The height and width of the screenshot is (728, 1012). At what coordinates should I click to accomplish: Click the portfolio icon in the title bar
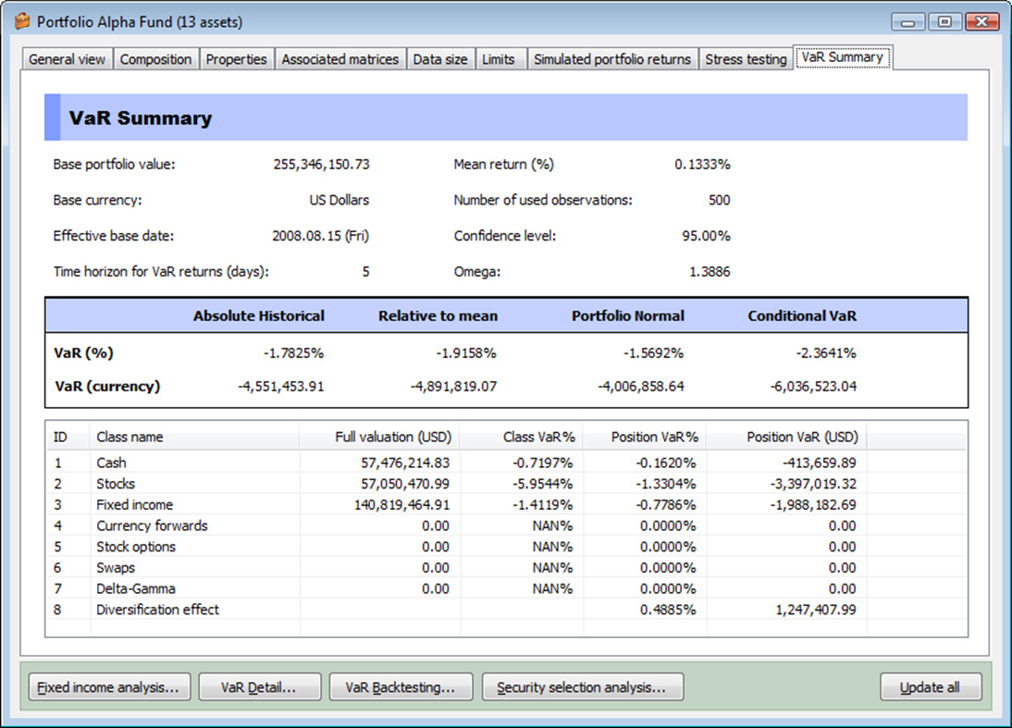click(22, 21)
